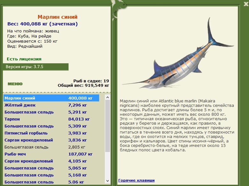Click the Версия игры: 3.7.5 bar
The image size is (249, 186).
(36, 67)
